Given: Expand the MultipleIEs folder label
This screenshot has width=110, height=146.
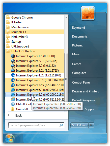Looking at the screenshot, I should tap(19, 32).
